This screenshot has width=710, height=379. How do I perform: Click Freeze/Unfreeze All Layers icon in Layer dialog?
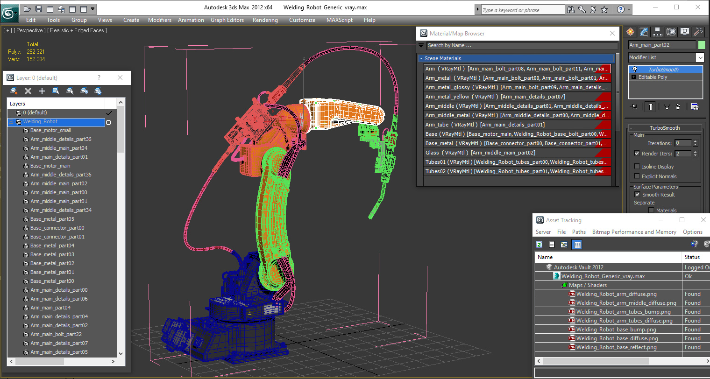point(98,91)
